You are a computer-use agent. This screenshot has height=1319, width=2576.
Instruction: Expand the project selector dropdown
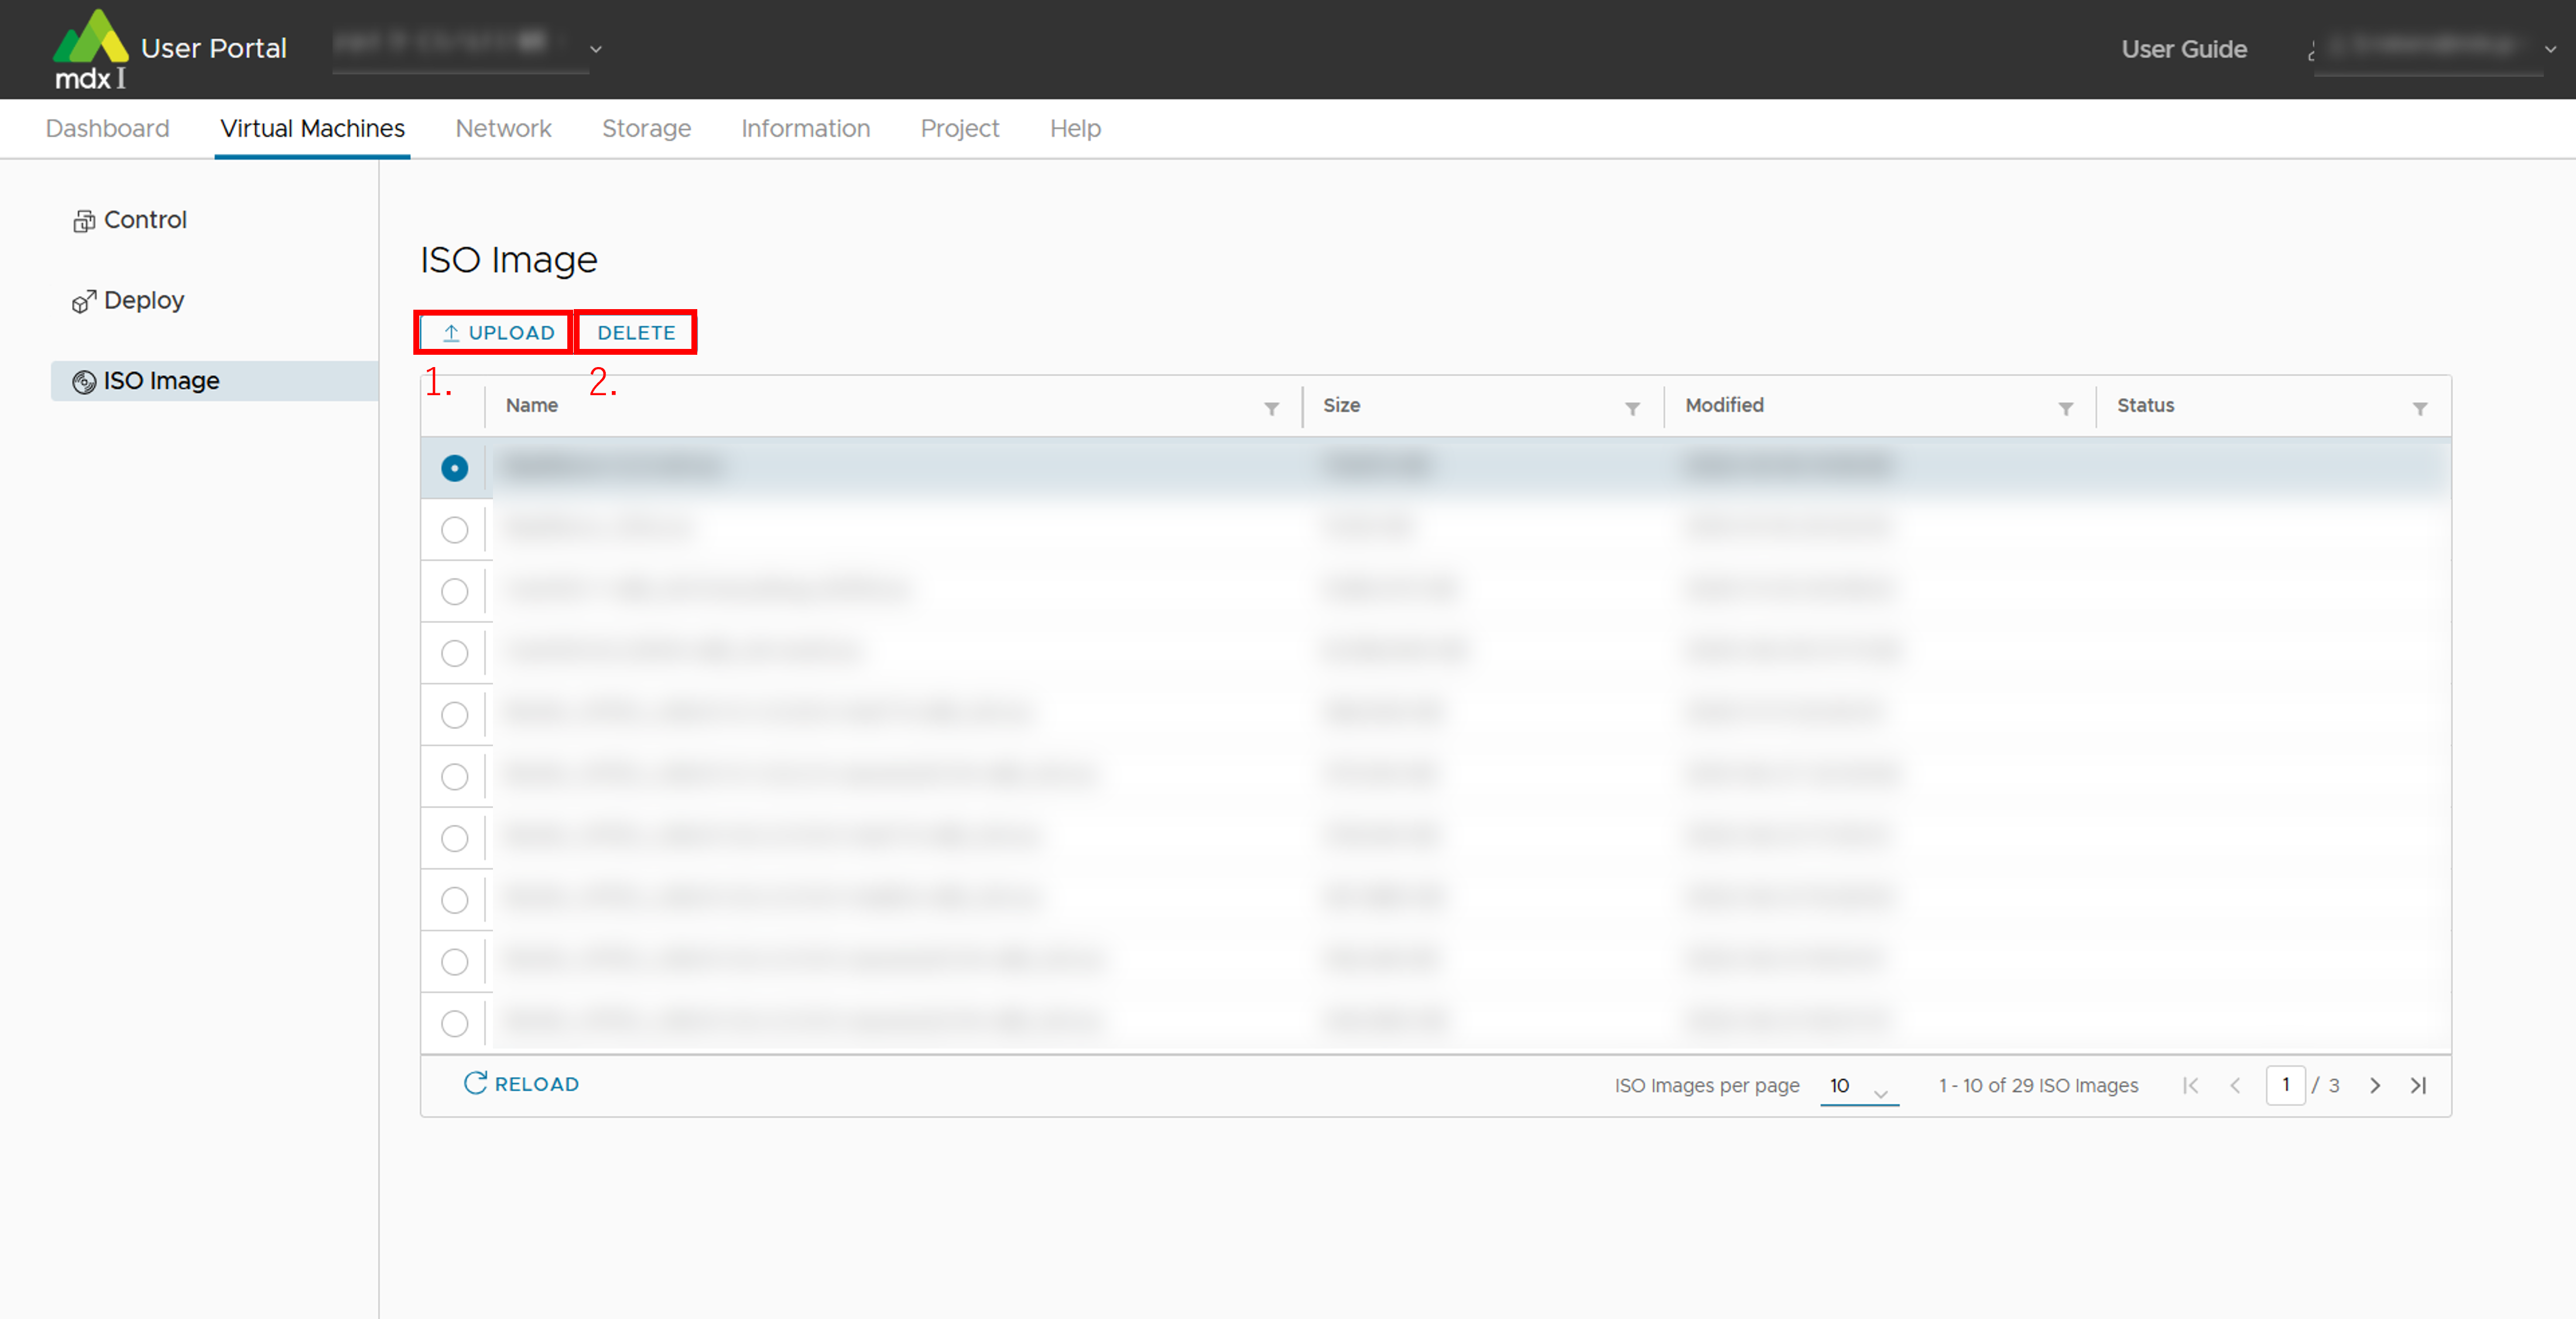[x=596, y=48]
